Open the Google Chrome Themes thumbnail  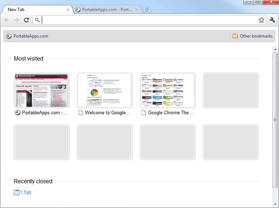167,90
